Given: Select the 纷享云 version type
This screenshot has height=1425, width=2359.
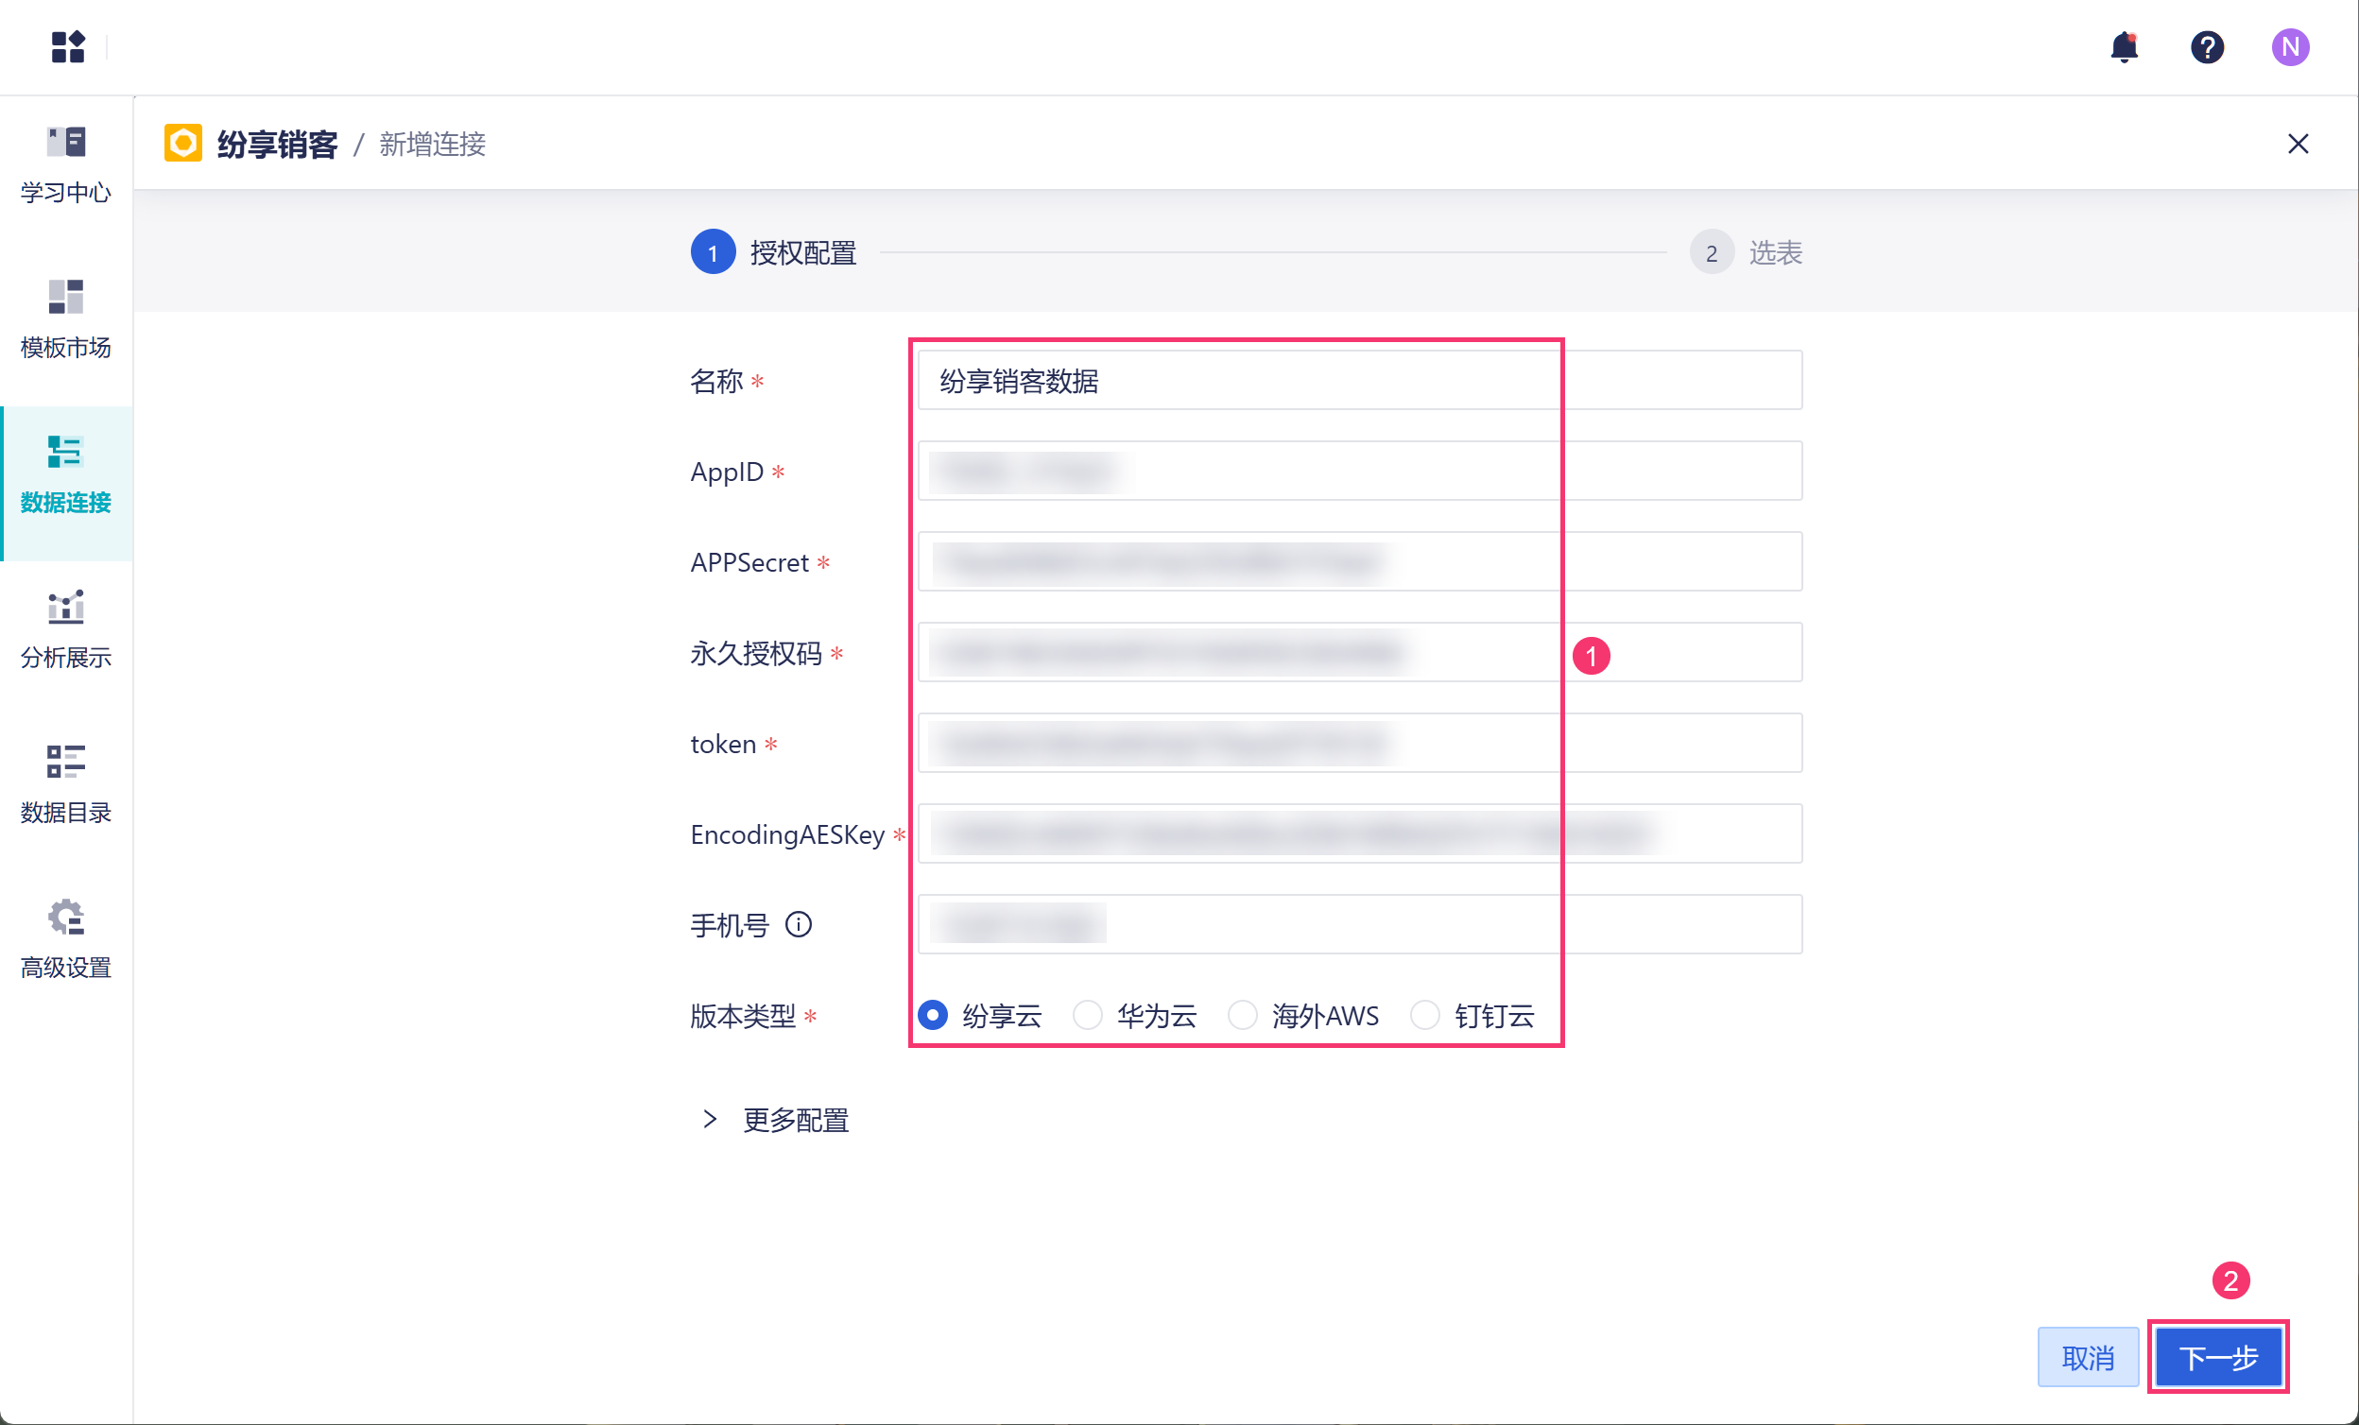Looking at the screenshot, I should coord(933,1015).
